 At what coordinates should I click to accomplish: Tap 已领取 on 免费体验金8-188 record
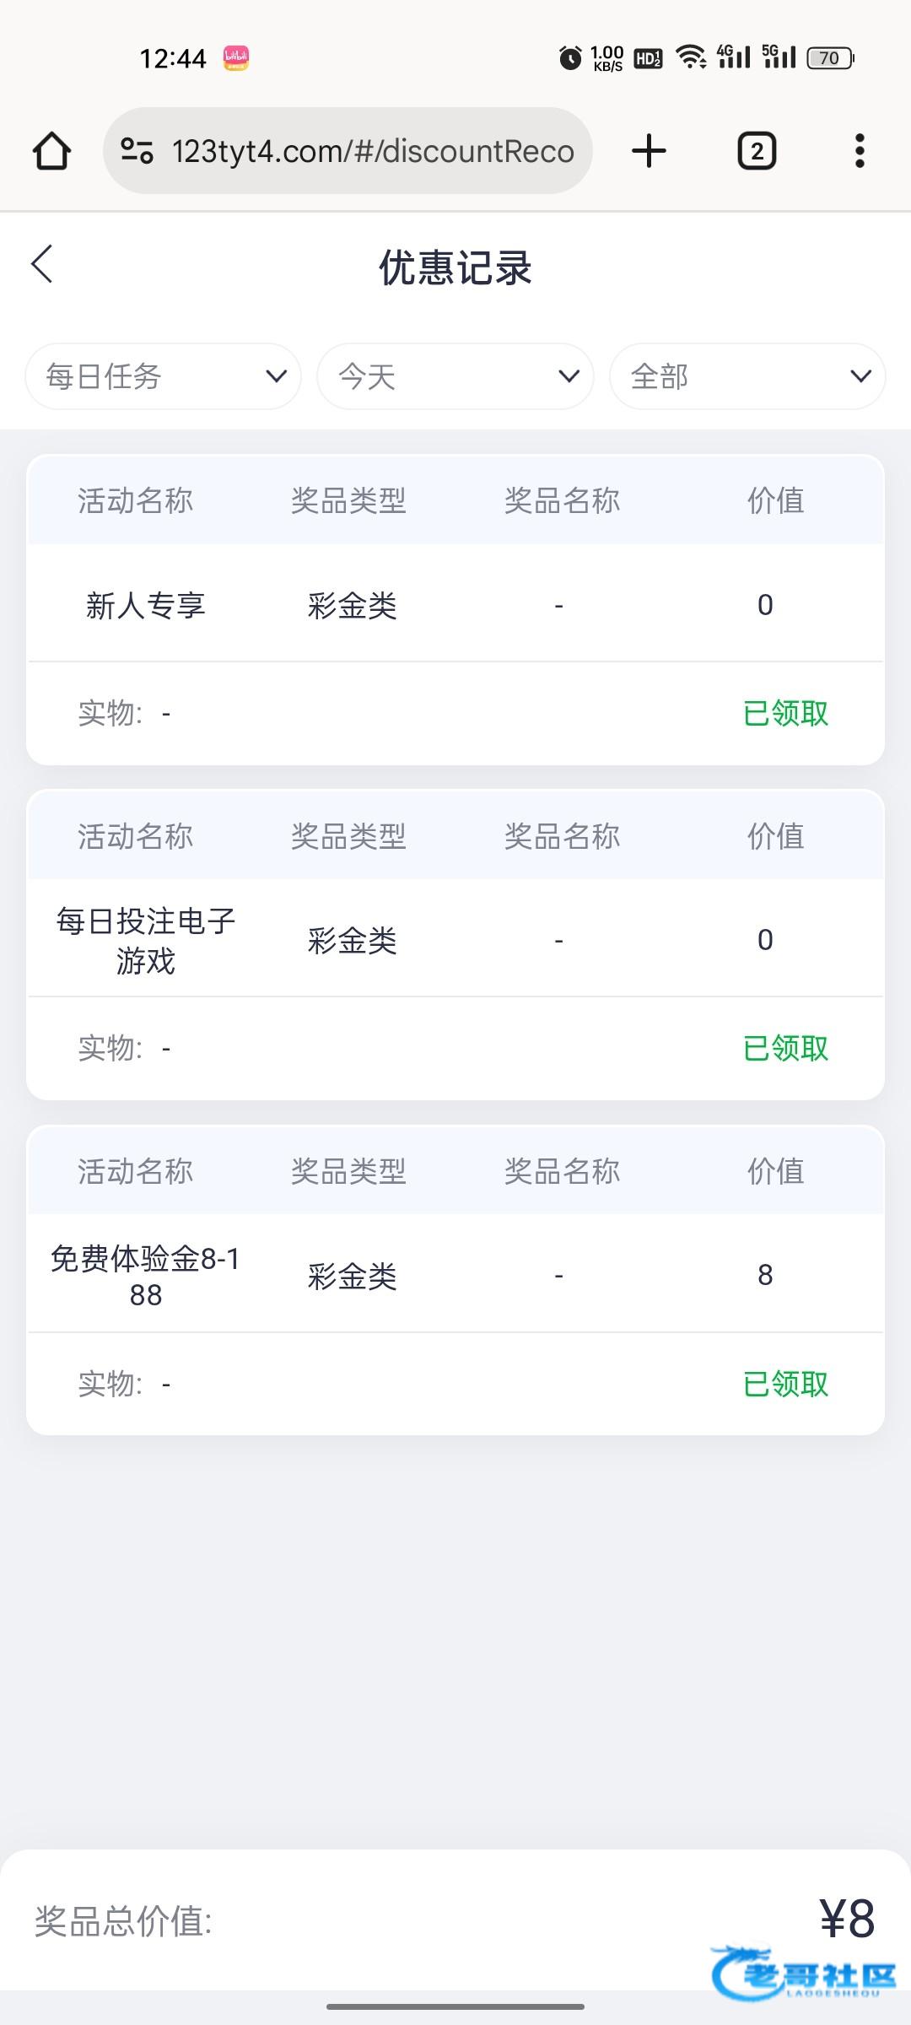pyautogui.click(x=785, y=1385)
